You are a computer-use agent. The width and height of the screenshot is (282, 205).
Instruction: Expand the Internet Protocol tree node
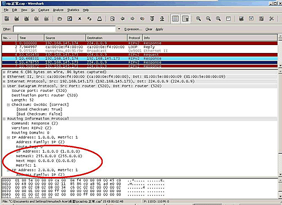coord(4,82)
